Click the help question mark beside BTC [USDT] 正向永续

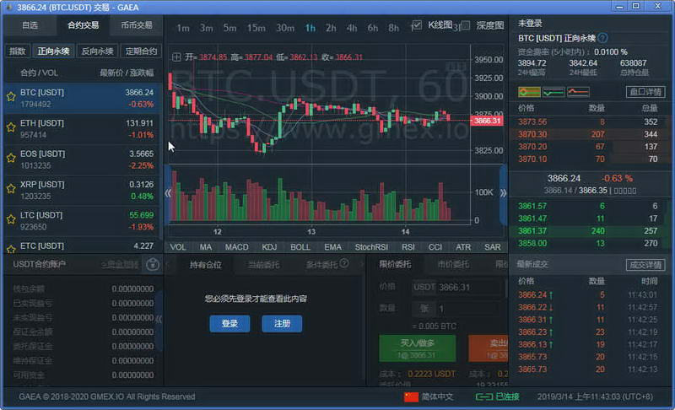point(602,38)
